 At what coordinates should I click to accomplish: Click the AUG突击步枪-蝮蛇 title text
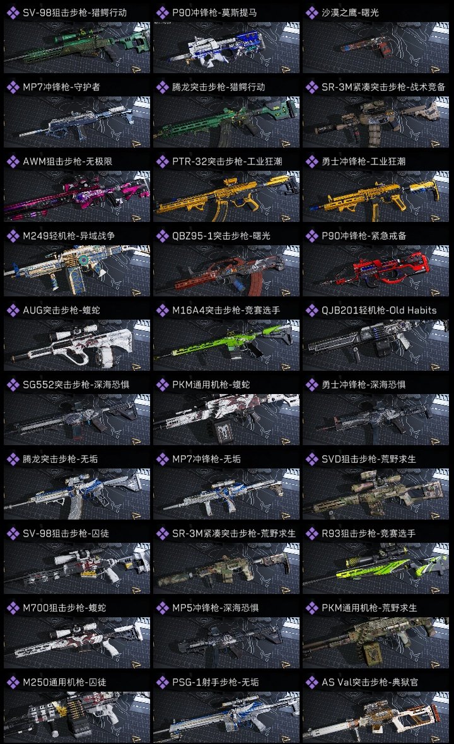point(61,310)
